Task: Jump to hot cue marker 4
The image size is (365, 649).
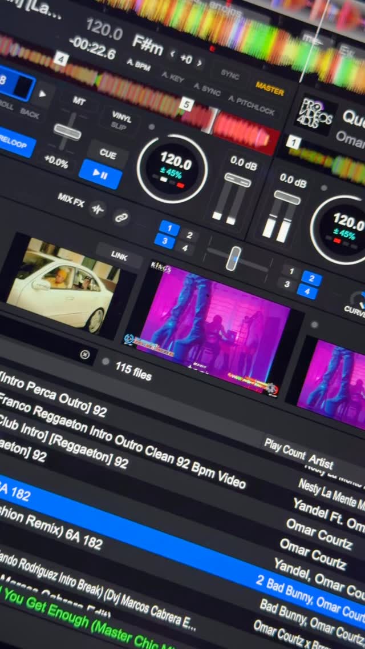Action: 61,59
